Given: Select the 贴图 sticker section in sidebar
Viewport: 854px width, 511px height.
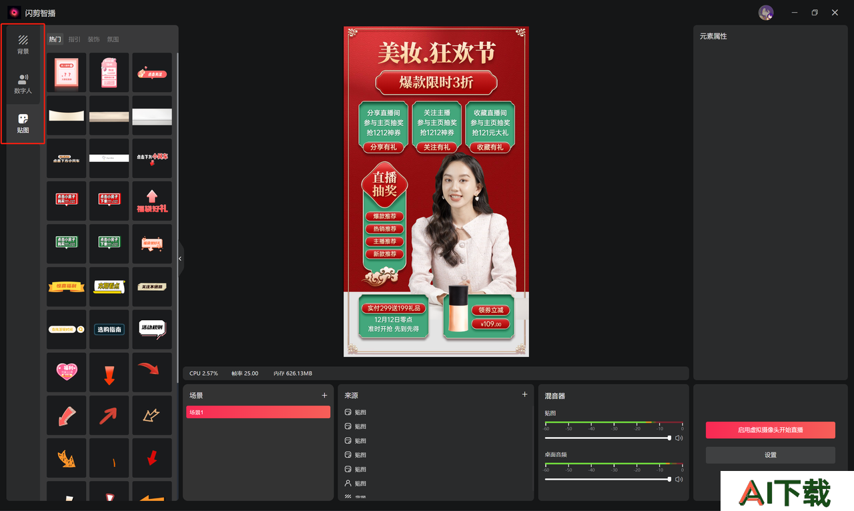Looking at the screenshot, I should (x=23, y=123).
